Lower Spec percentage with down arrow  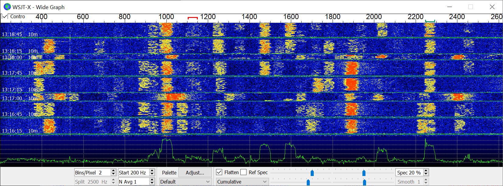426,174
